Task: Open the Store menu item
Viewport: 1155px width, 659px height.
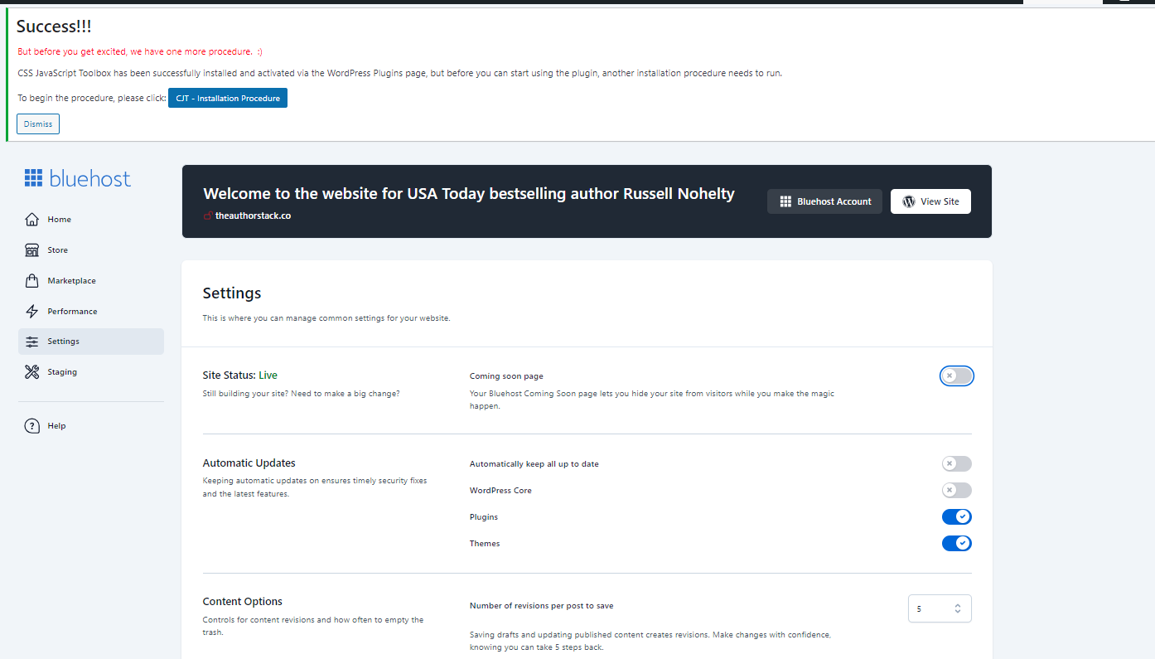Action: point(91,250)
